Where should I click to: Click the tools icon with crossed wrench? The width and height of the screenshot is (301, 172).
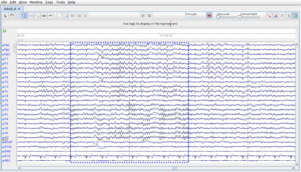point(275,16)
